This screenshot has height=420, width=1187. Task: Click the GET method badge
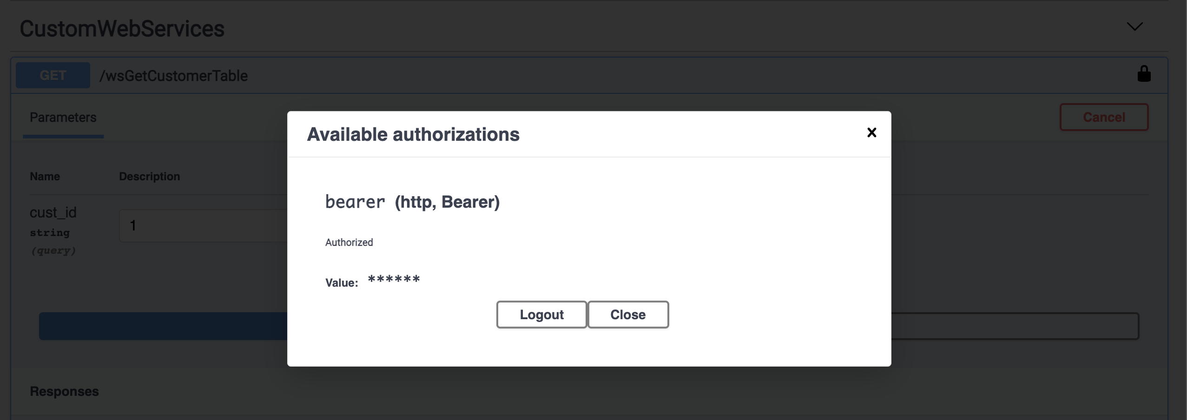52,75
